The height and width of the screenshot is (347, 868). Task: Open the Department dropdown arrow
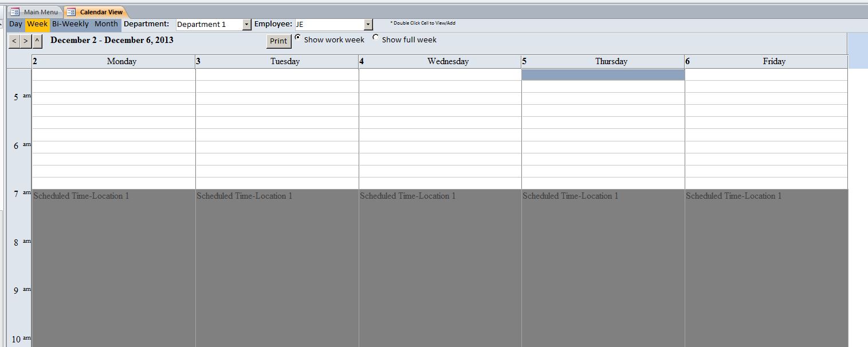pyautogui.click(x=247, y=24)
